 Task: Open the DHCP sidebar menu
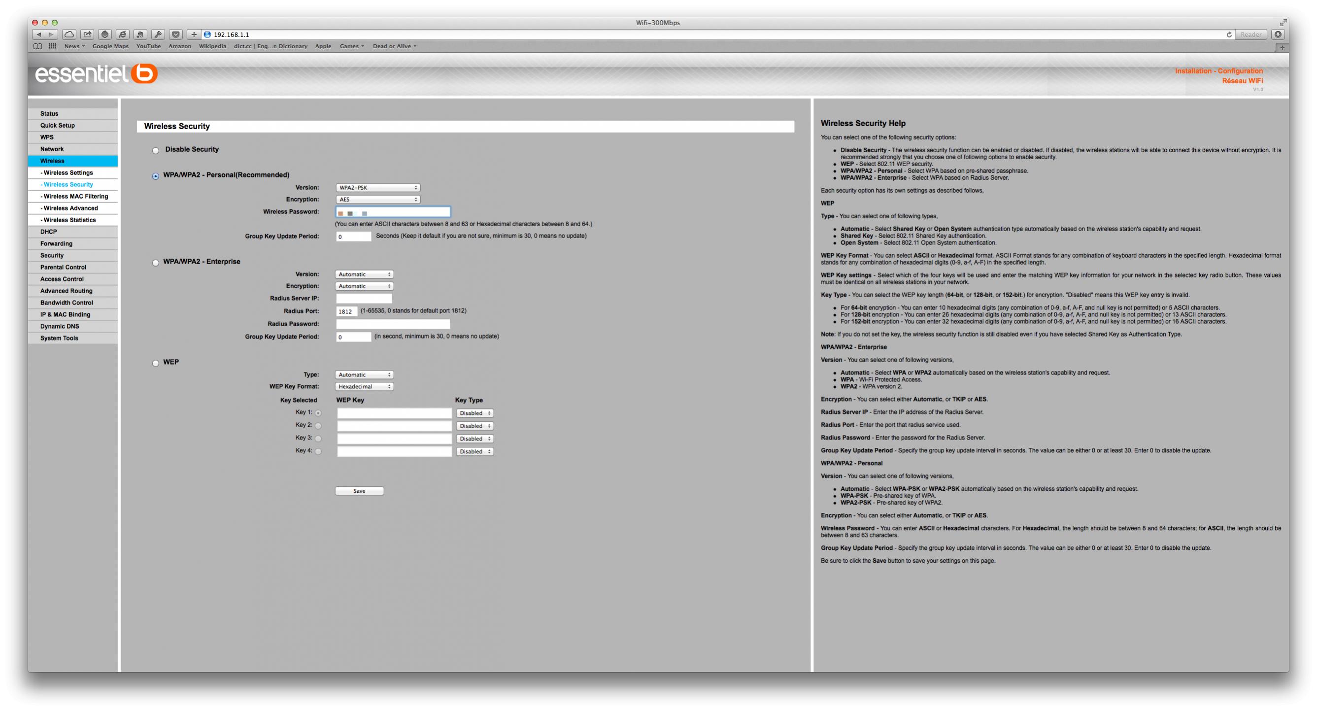click(49, 232)
